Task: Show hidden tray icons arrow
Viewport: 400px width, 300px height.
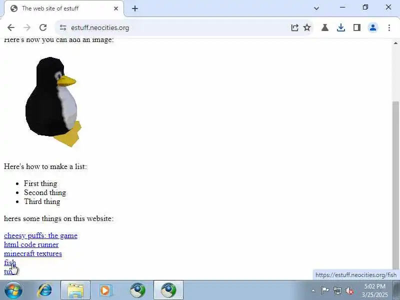Action: point(313,290)
